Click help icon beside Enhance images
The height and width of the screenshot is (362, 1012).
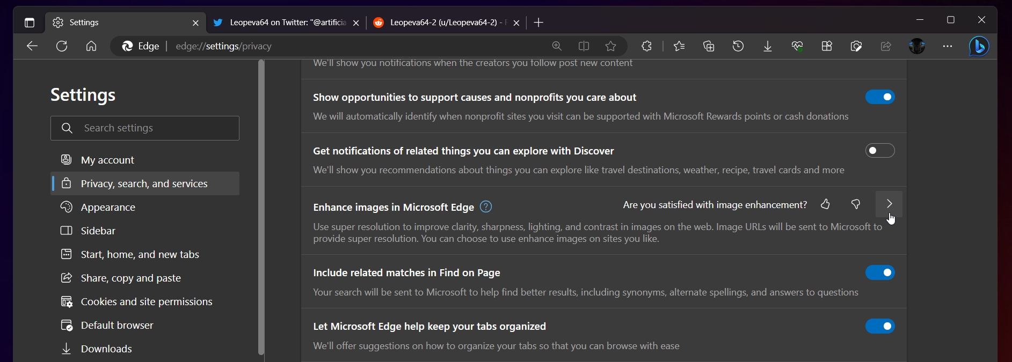486,207
